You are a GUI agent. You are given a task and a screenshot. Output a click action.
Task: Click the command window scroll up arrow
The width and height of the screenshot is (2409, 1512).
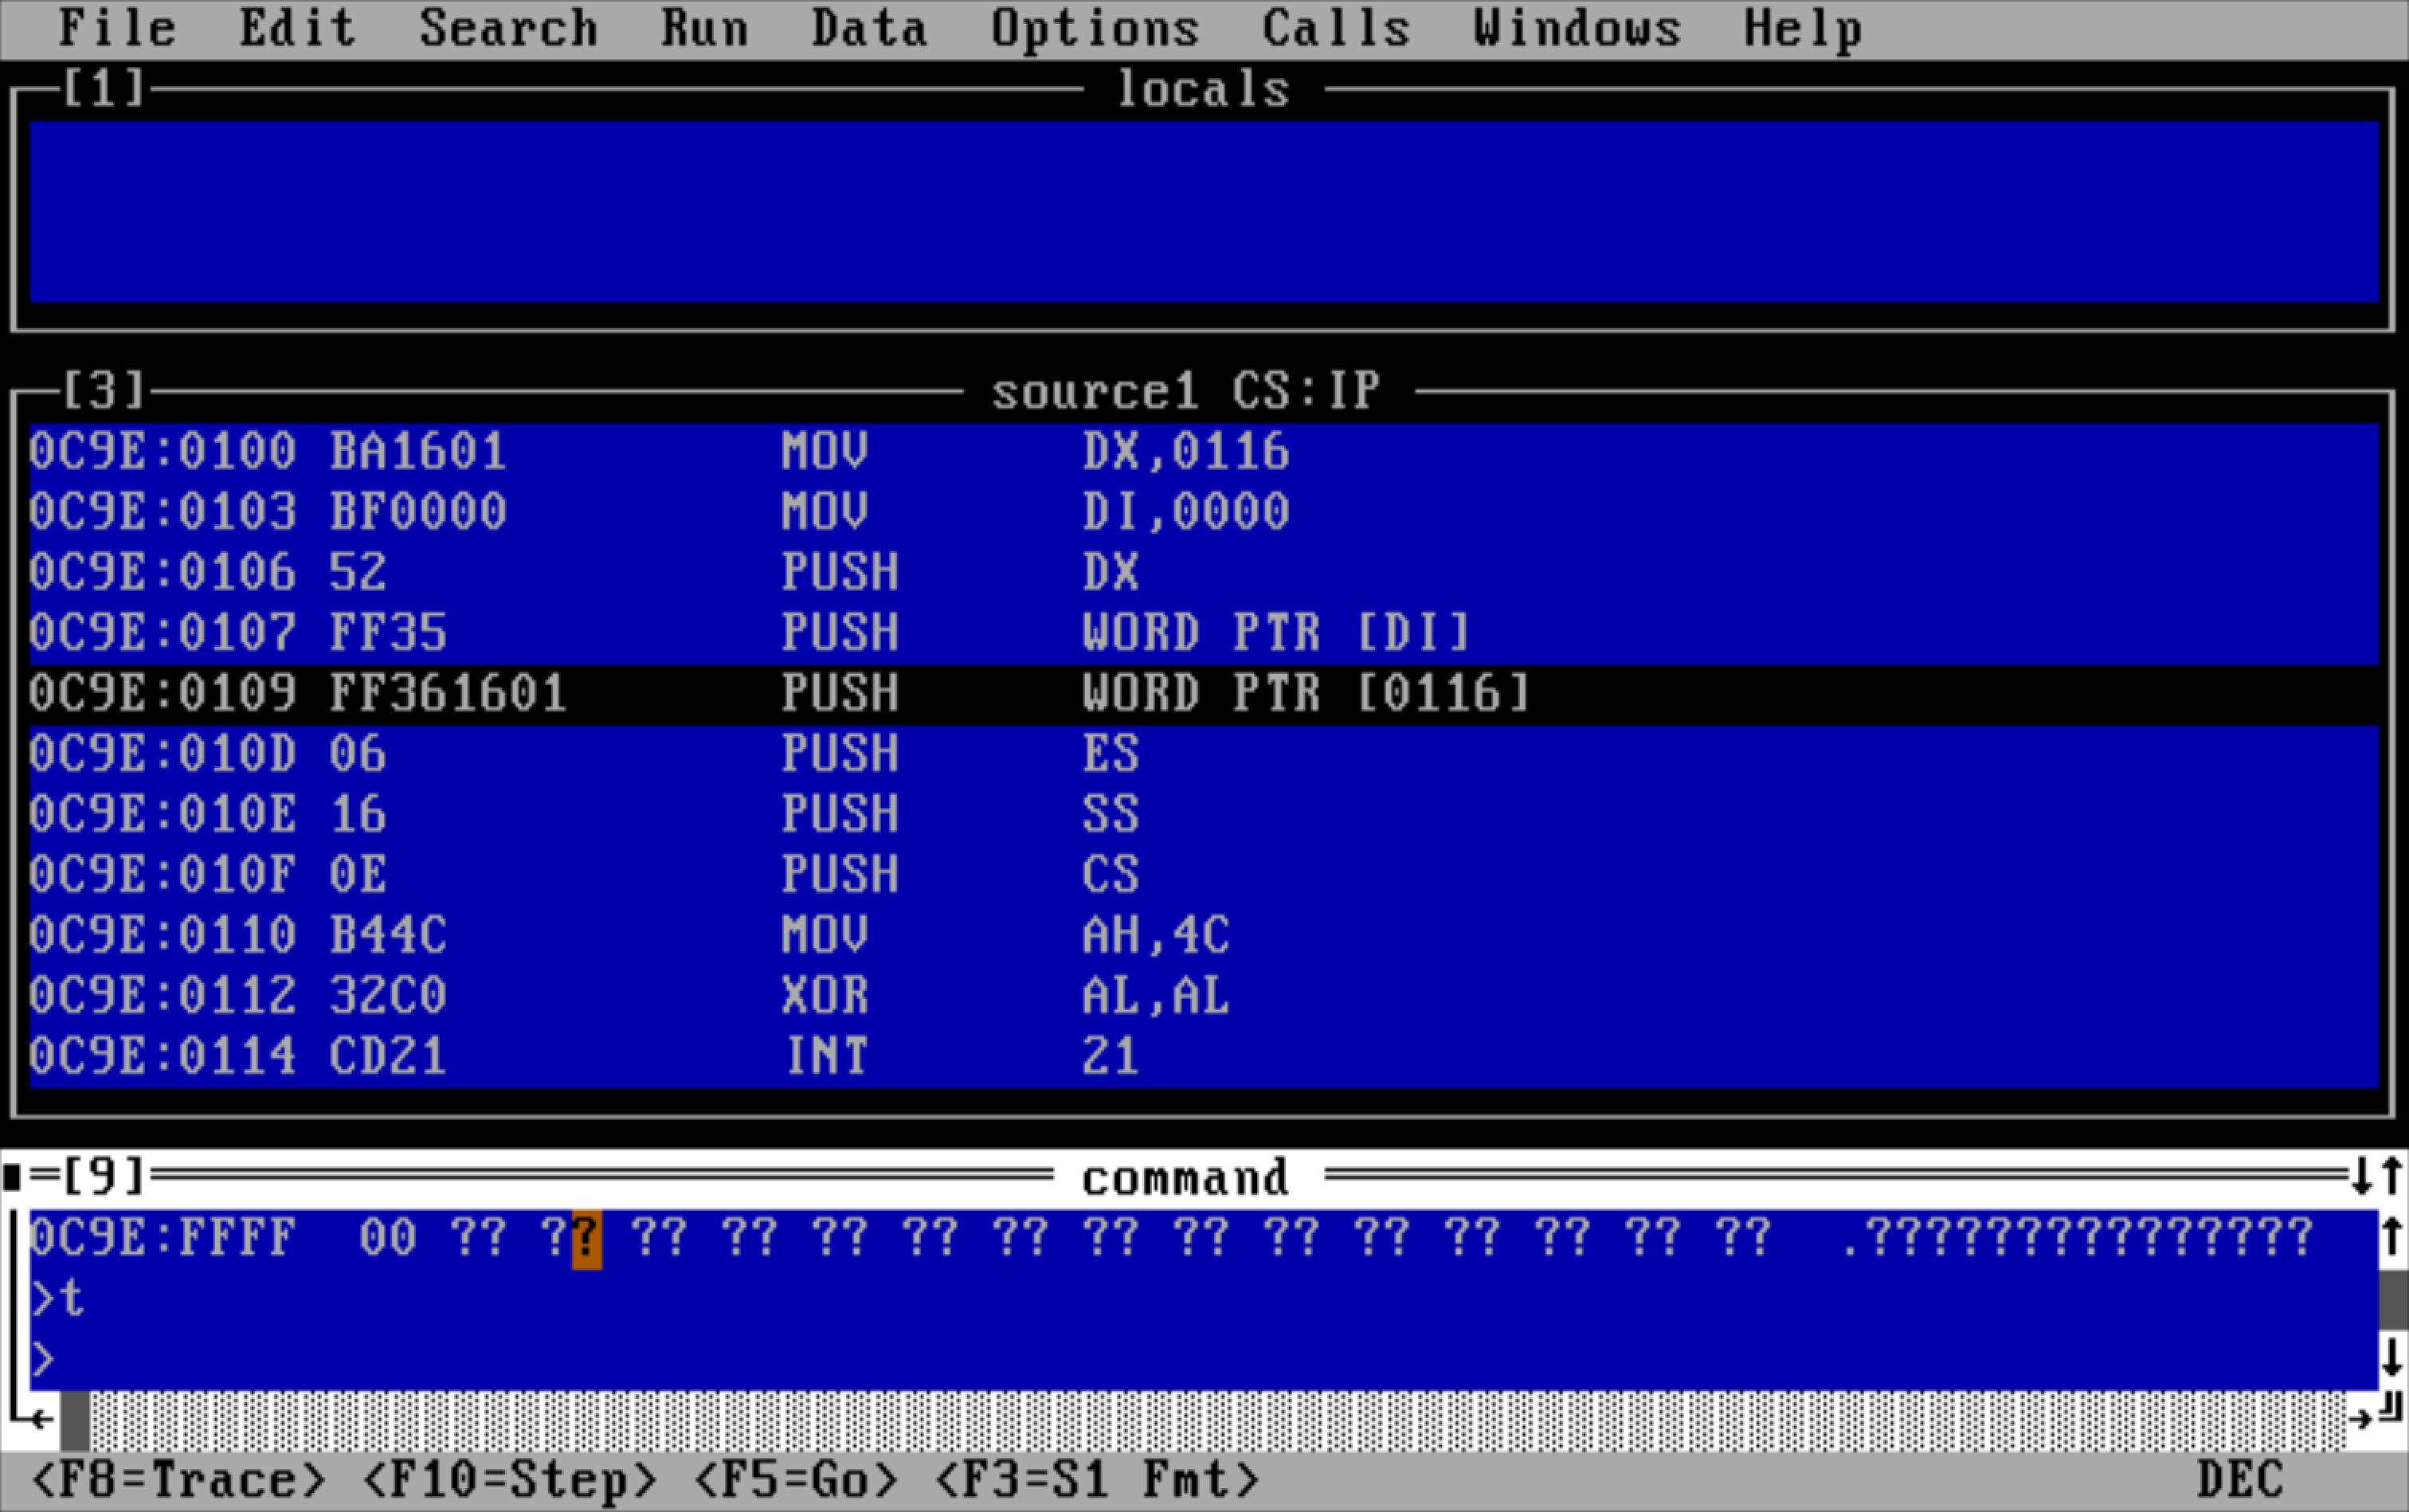click(2392, 1239)
